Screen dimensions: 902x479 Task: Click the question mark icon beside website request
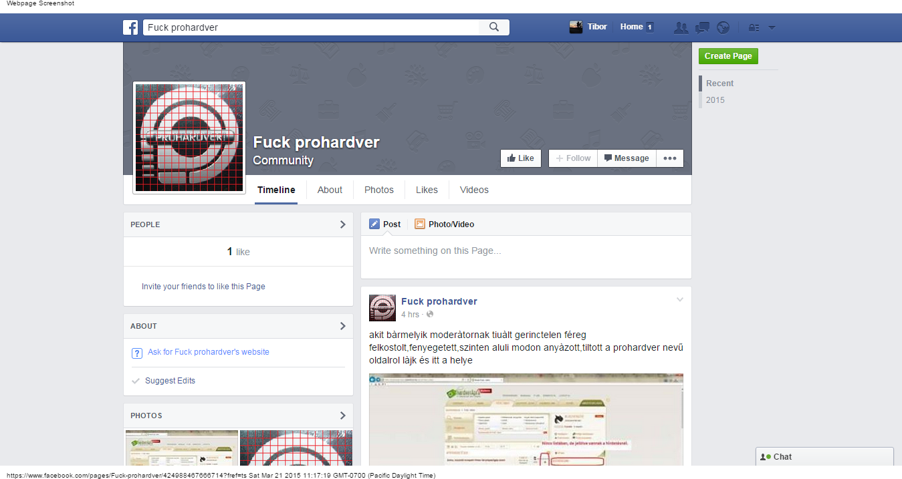(137, 353)
